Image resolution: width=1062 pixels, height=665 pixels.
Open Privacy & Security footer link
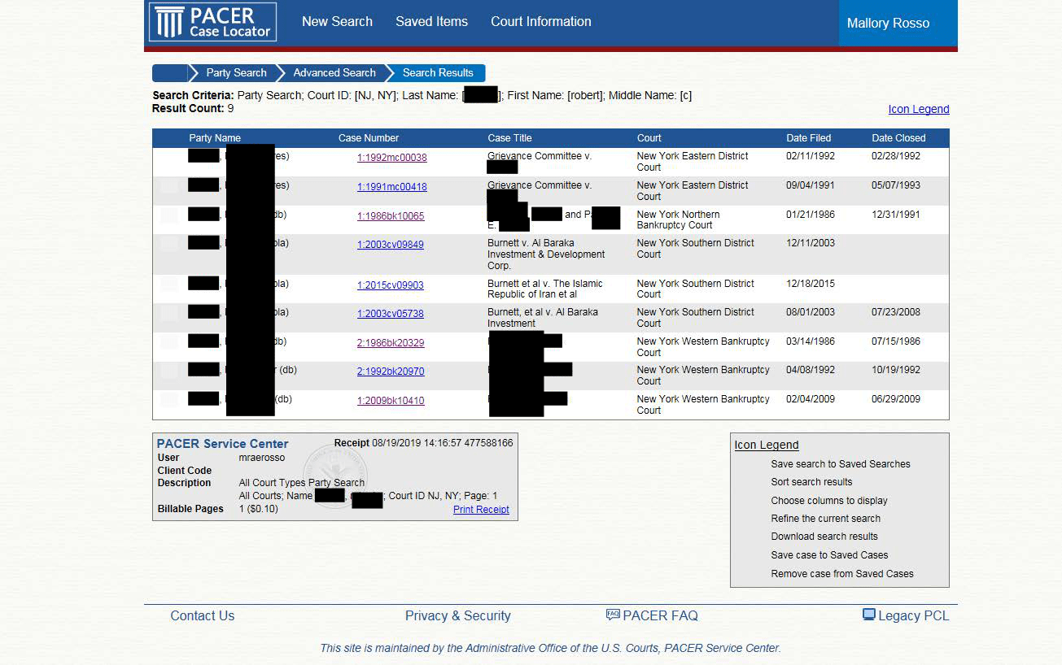457,616
